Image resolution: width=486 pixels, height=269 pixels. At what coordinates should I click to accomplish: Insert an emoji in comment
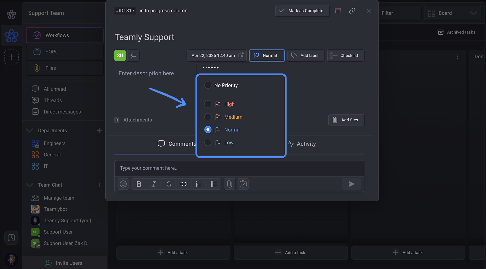123,184
